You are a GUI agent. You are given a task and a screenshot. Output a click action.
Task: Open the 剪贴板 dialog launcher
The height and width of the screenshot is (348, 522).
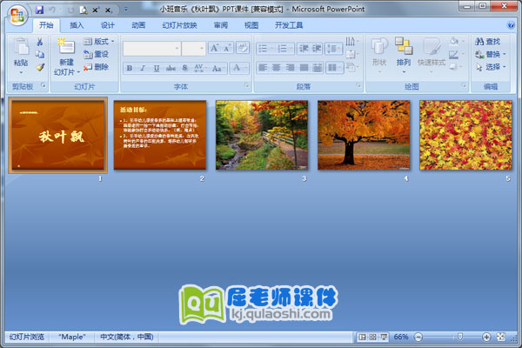pyautogui.click(x=43, y=85)
